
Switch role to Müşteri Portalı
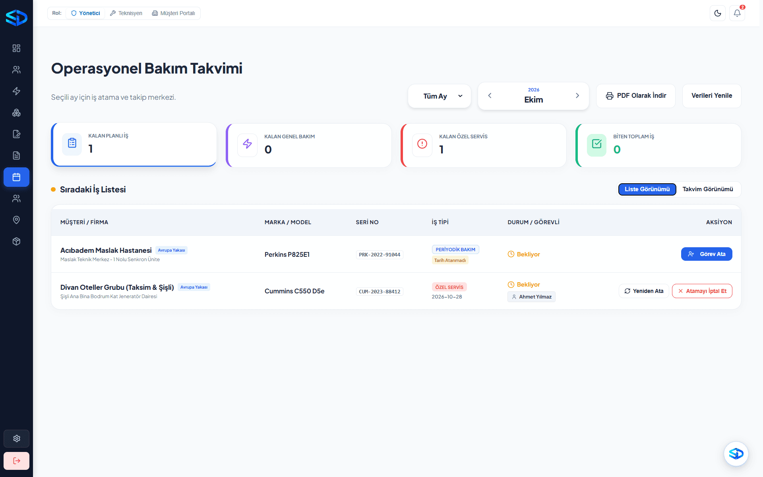point(174,13)
